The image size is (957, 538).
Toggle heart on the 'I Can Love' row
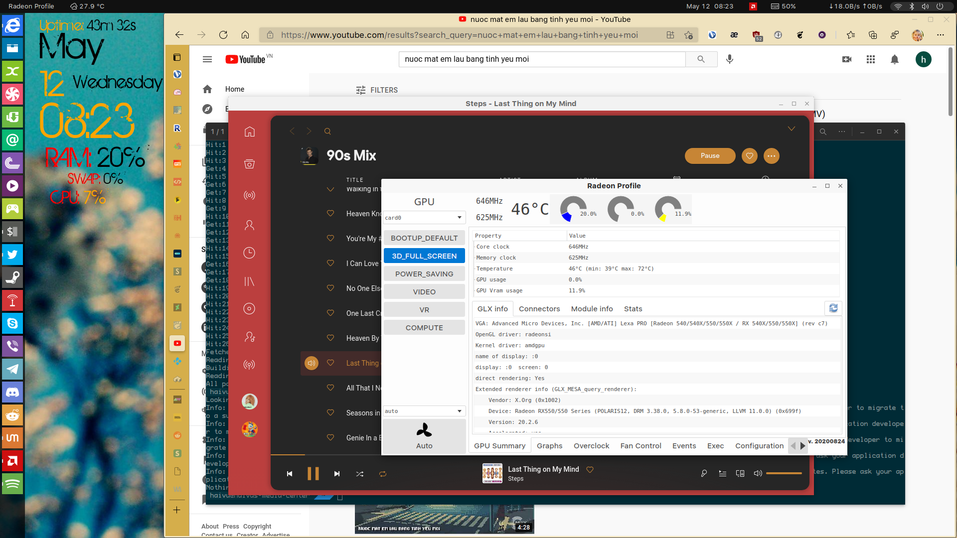[x=330, y=264]
